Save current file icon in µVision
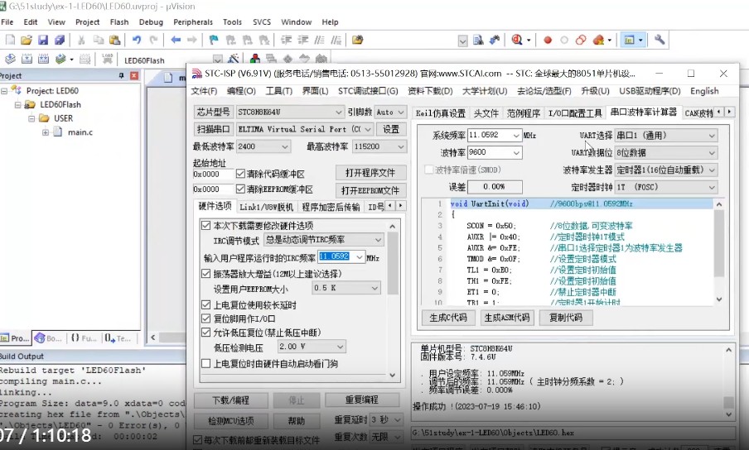The width and height of the screenshot is (749, 450). tap(43, 40)
